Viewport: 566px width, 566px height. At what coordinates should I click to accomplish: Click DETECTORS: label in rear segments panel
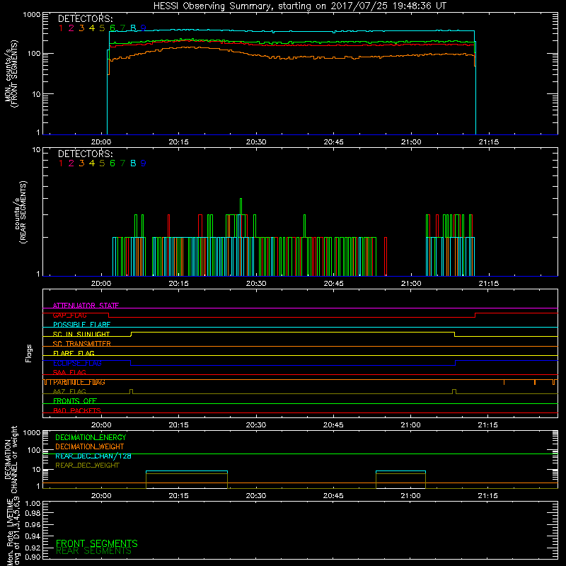click(x=85, y=154)
